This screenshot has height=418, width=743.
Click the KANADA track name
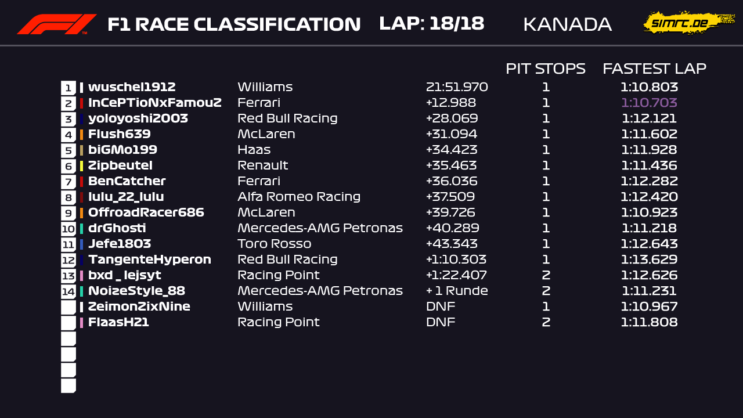[567, 24]
